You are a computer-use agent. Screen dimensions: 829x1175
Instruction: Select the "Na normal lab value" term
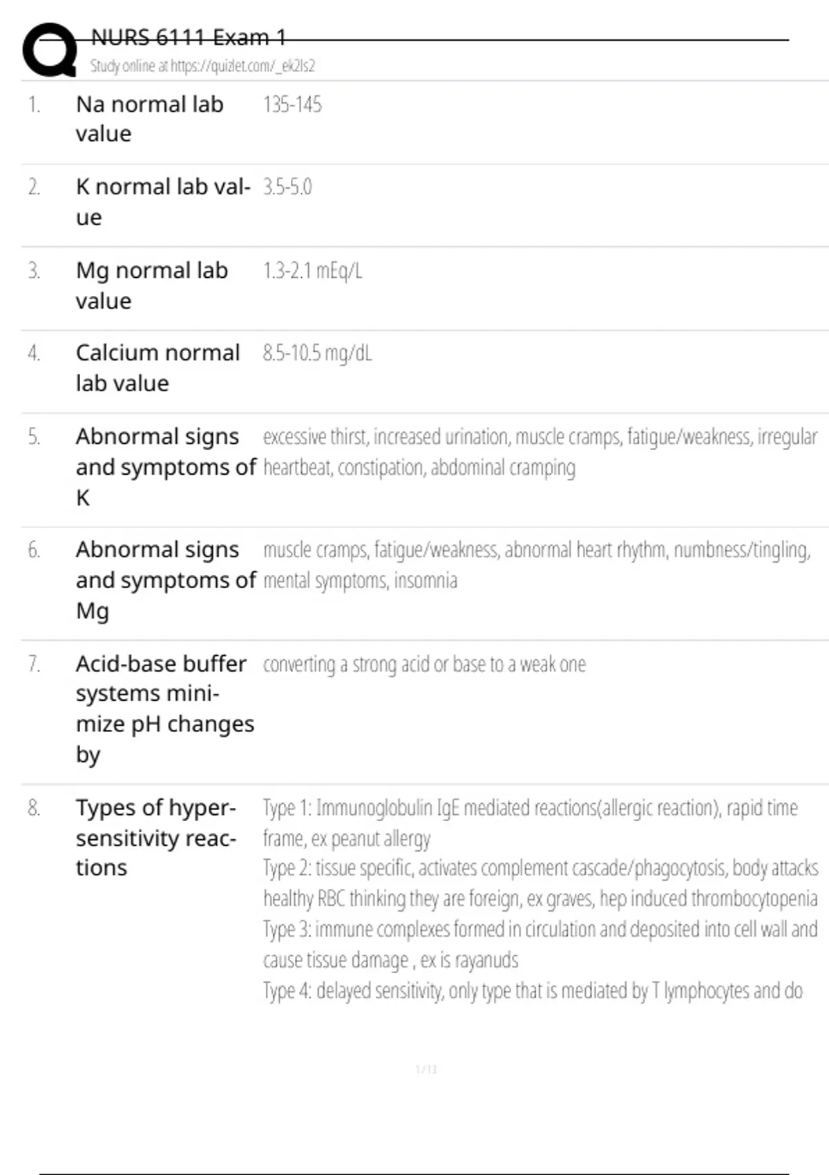(149, 119)
